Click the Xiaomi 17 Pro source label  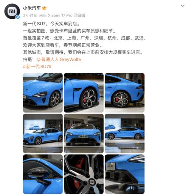pyautogui.click(x=60, y=15)
